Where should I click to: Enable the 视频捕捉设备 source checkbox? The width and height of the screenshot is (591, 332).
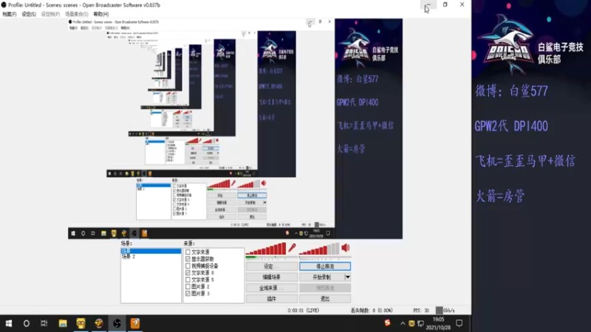tap(188, 266)
